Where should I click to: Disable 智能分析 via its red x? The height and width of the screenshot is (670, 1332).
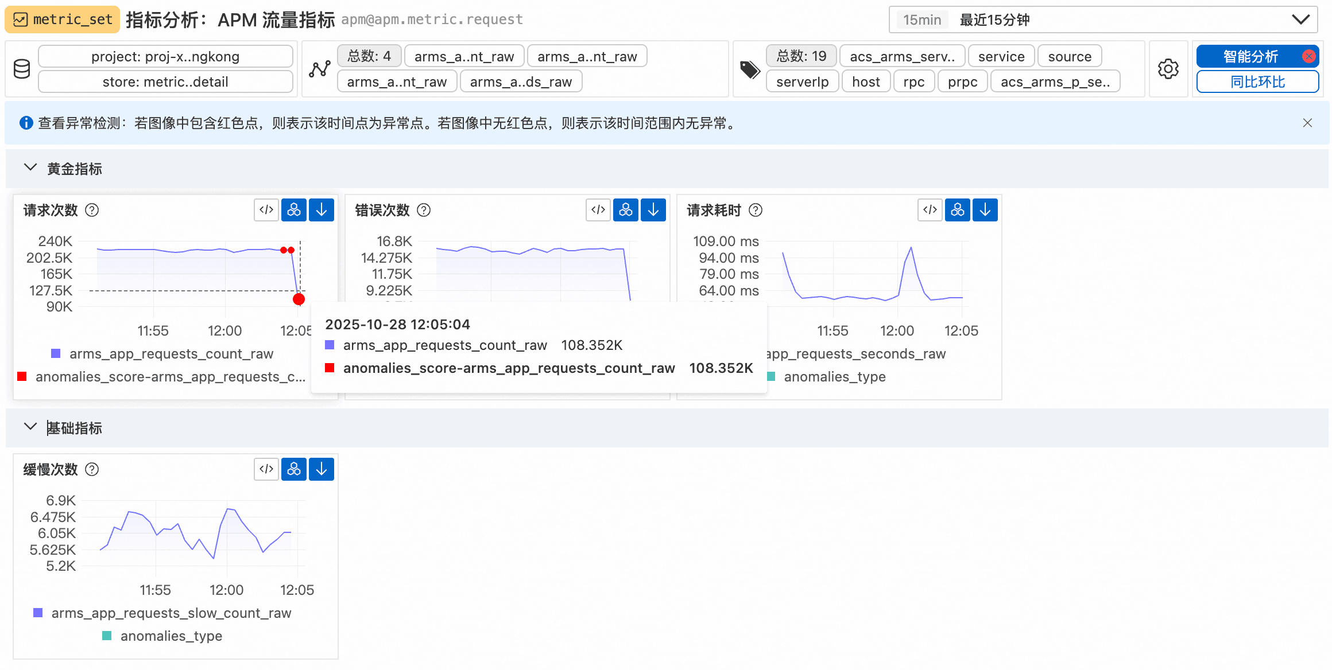pos(1309,56)
